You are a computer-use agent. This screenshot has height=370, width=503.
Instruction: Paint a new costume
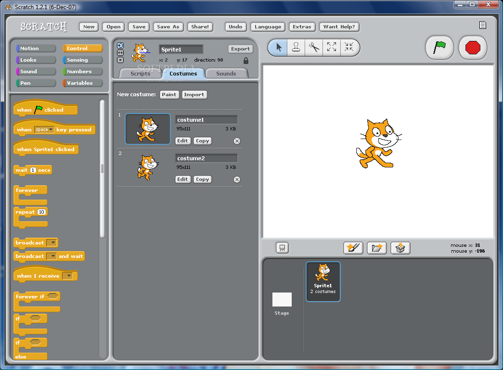coord(169,95)
